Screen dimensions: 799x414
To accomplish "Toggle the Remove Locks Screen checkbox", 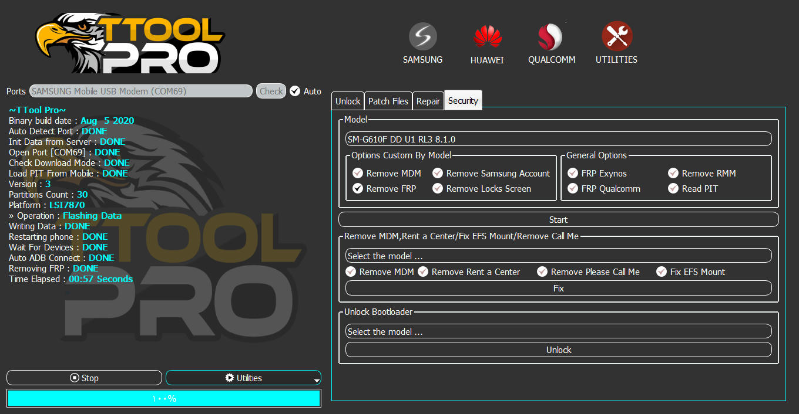I will coord(437,188).
